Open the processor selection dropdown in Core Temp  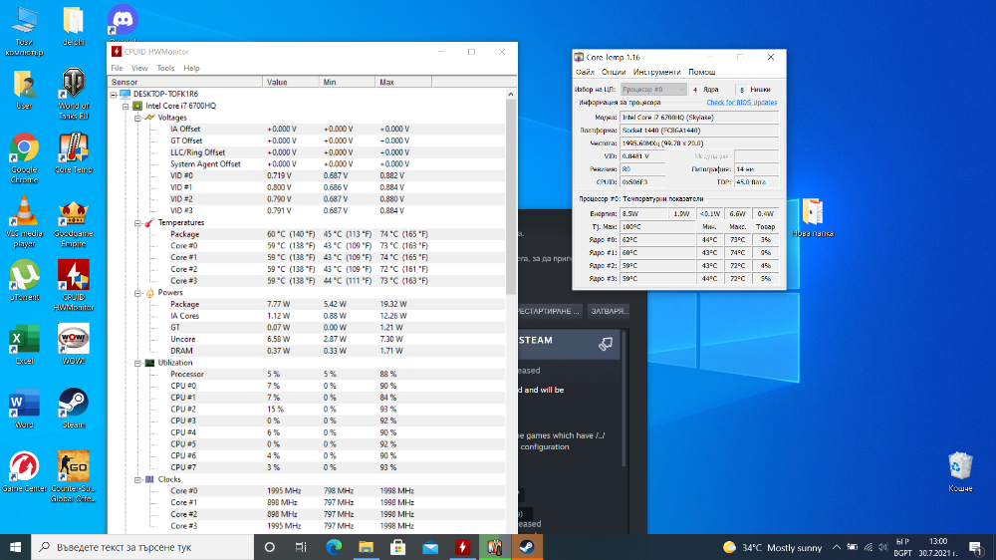[653, 90]
